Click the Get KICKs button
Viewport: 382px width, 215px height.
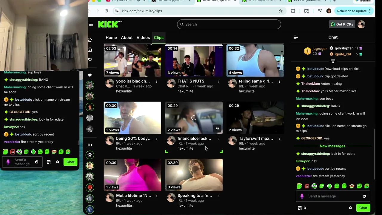pyautogui.click(x=342, y=24)
